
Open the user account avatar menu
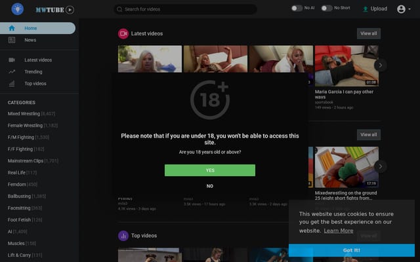401,9
